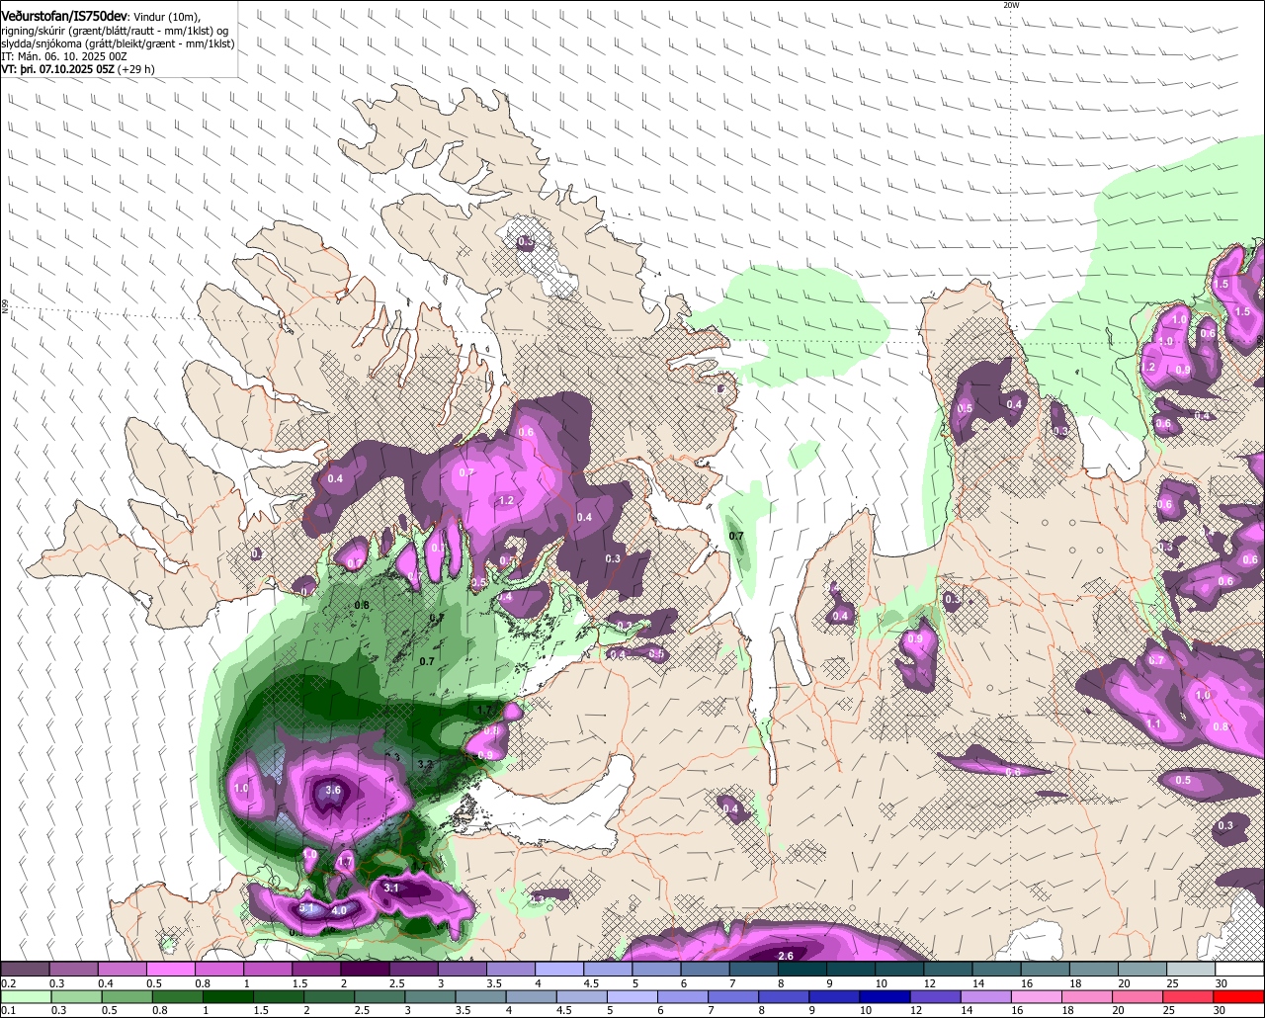Pick the first dark mauve swatch above 0.2
Image resolution: width=1265 pixels, height=1018 pixels.
pyautogui.click(x=25, y=970)
